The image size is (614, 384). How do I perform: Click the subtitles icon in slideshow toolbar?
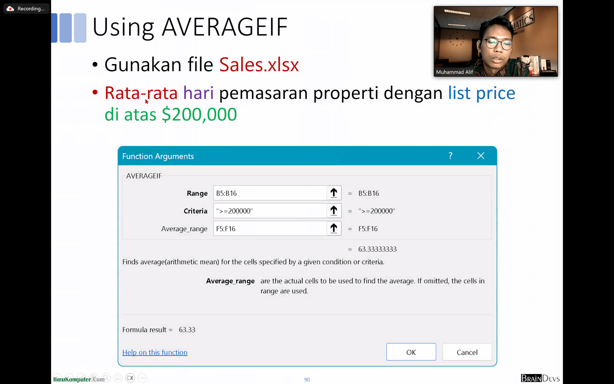[x=118, y=378]
